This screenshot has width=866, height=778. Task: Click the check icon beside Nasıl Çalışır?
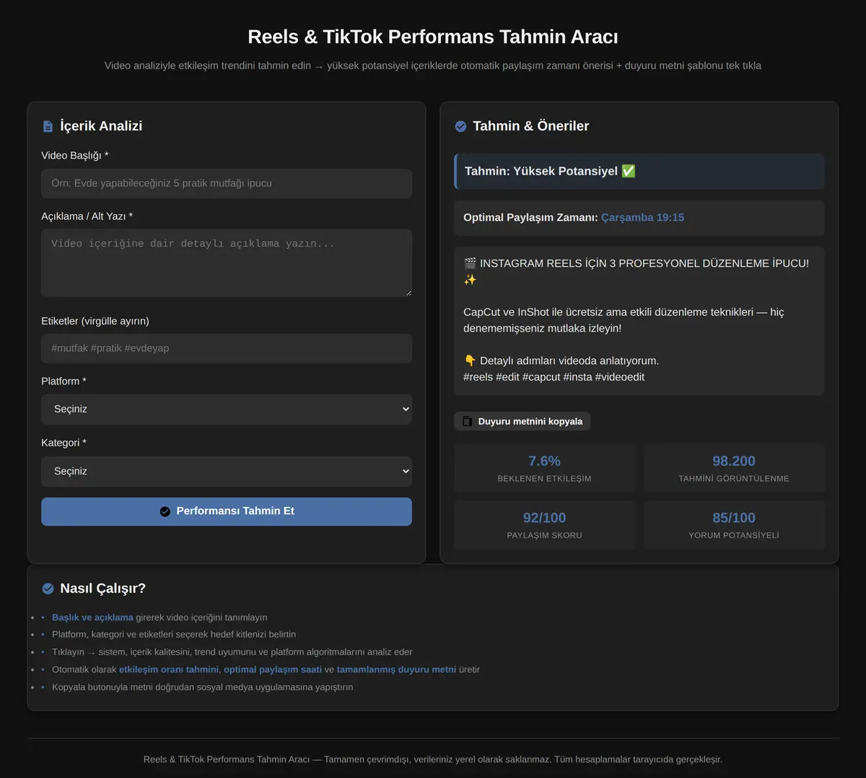48,588
